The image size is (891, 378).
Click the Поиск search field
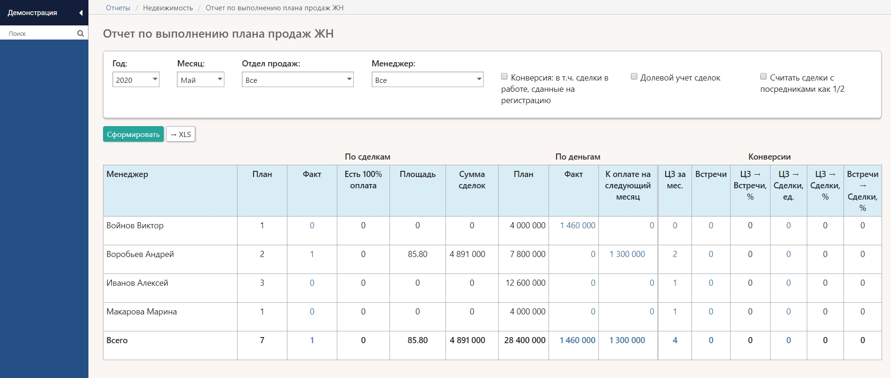click(x=40, y=33)
